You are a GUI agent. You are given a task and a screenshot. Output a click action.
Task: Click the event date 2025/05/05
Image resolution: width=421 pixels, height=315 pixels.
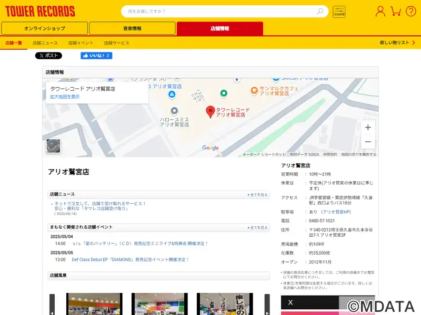62,253
